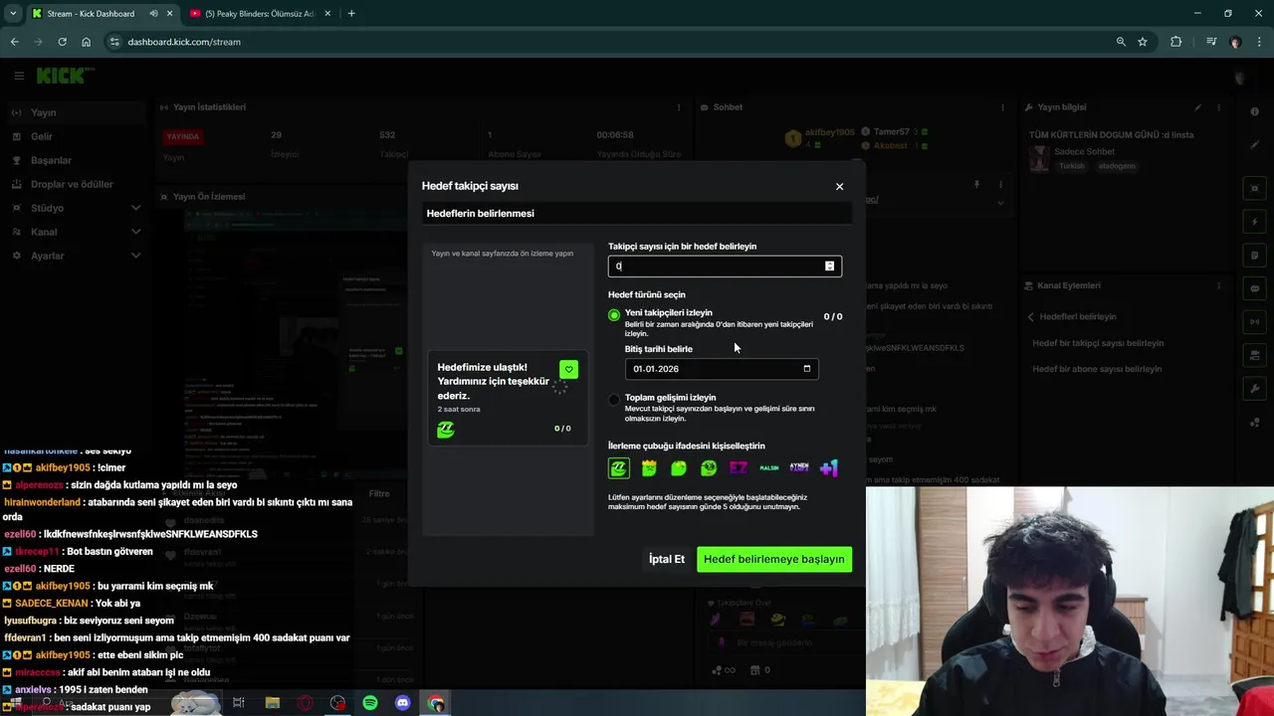Mute the Kick Dashboard tab audio
The height and width of the screenshot is (716, 1274).
(x=153, y=14)
